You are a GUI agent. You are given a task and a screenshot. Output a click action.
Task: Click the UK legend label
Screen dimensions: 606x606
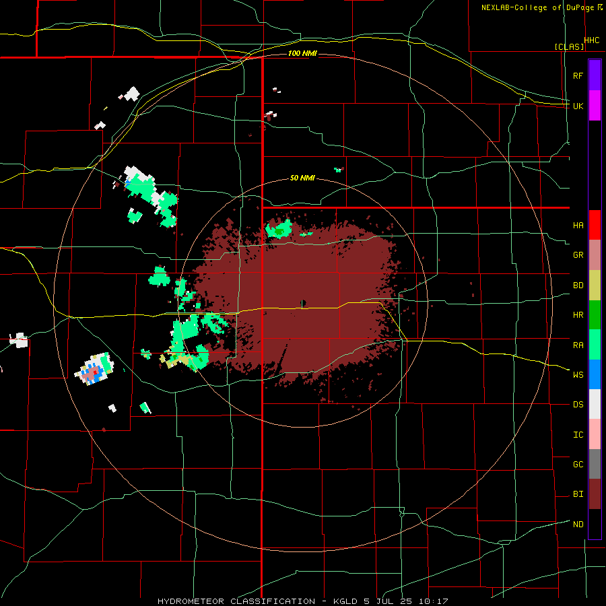click(578, 106)
